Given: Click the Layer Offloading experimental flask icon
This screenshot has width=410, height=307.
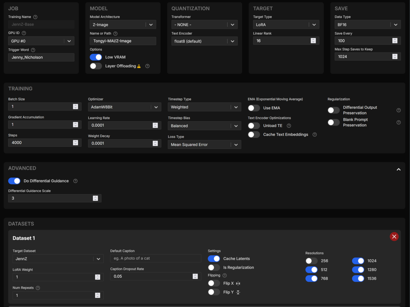Looking at the screenshot, I should coord(139,66).
